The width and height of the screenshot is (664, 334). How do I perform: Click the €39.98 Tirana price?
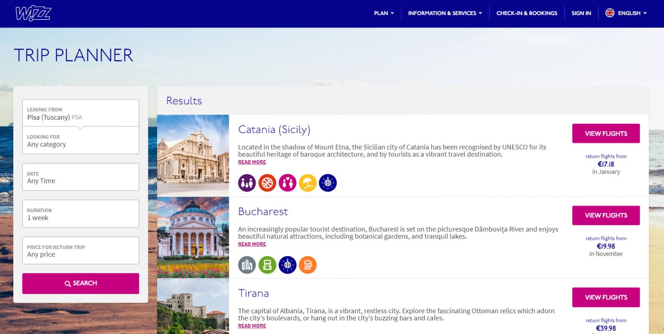point(606,328)
